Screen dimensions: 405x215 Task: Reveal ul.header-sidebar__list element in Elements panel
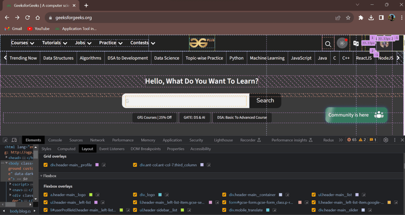coord(189,210)
